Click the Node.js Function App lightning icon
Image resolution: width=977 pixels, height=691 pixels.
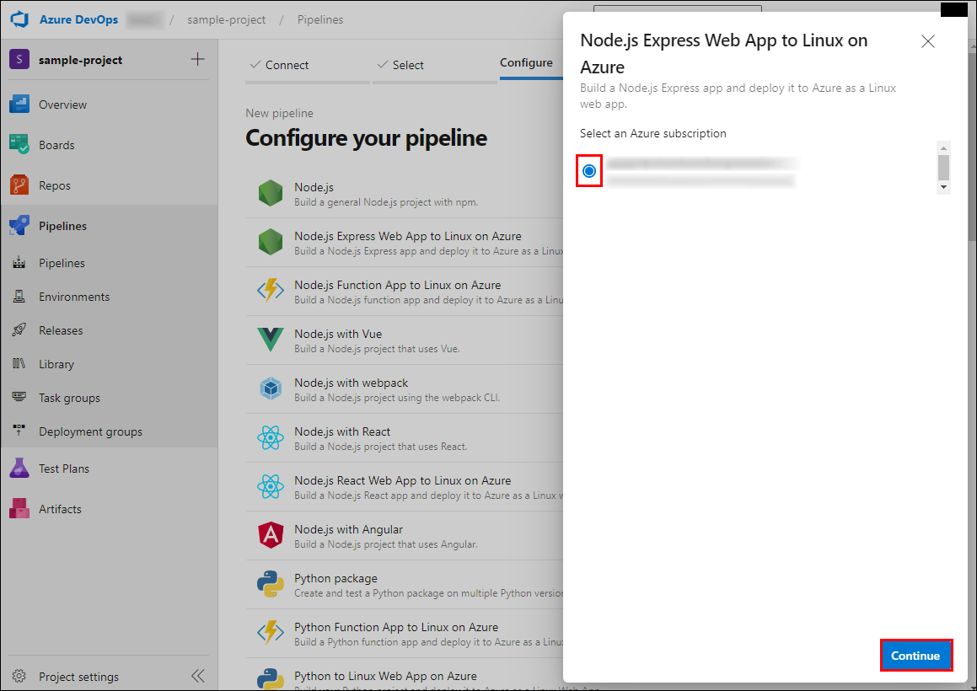point(271,291)
